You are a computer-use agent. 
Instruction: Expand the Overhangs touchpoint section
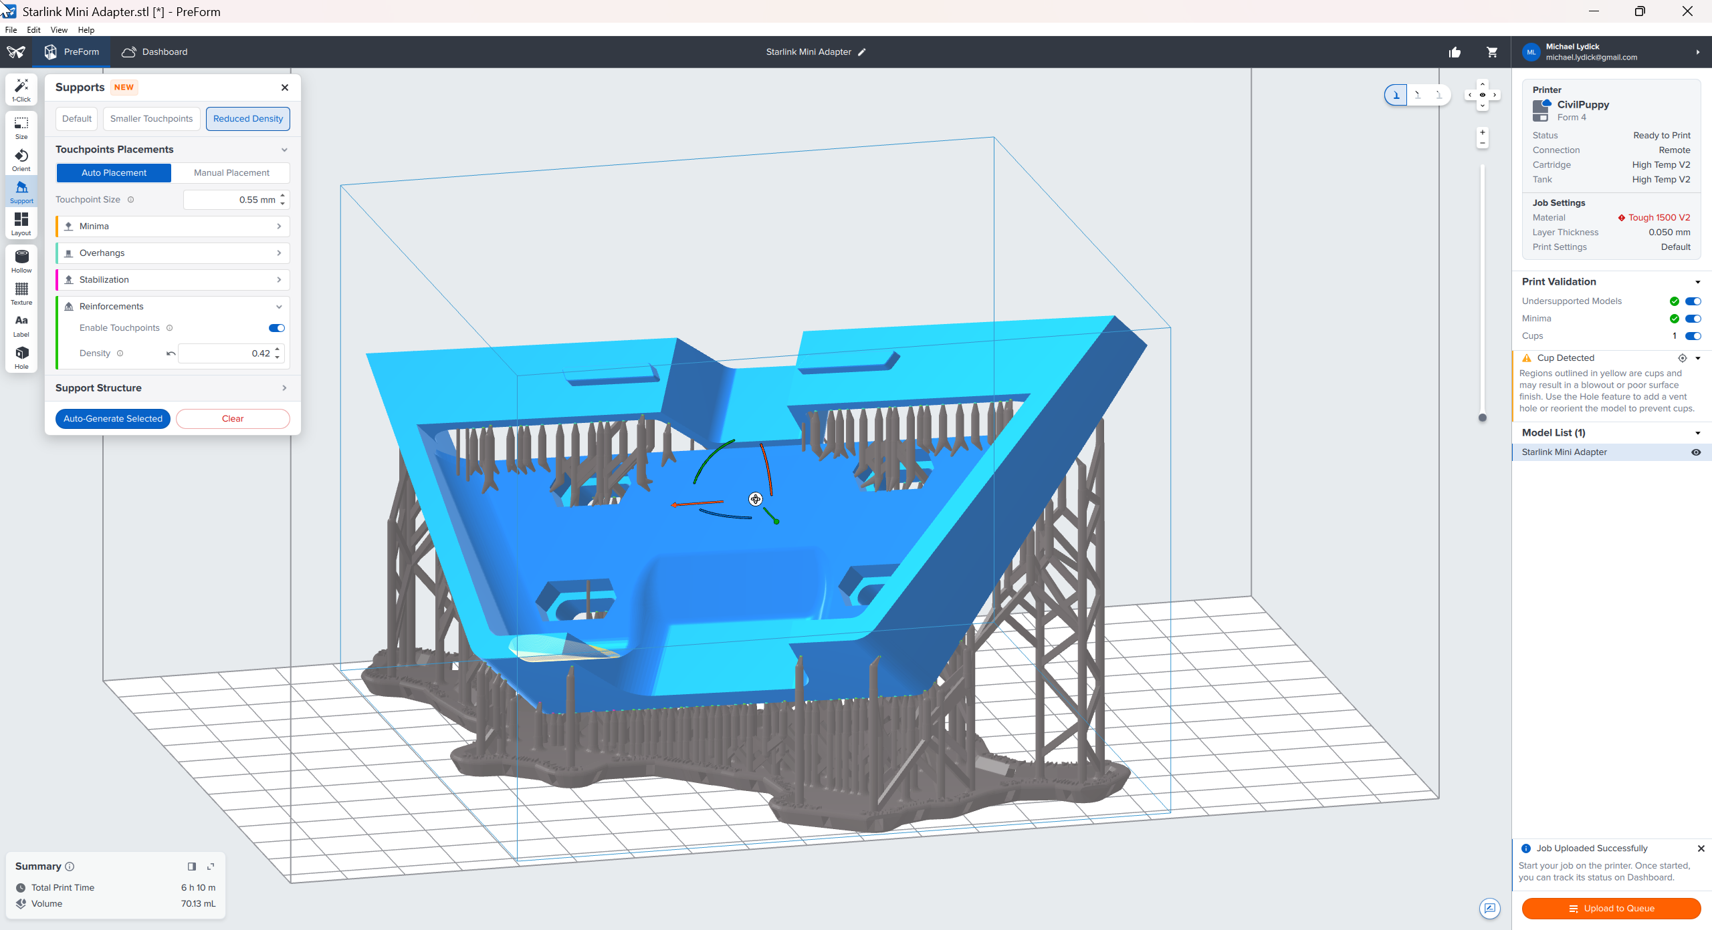(x=173, y=253)
